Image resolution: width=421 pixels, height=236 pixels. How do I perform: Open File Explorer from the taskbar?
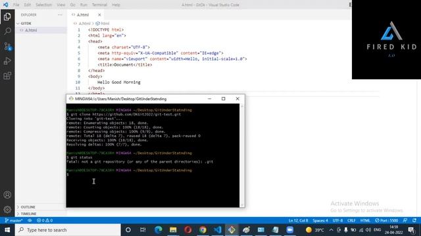[173, 230]
